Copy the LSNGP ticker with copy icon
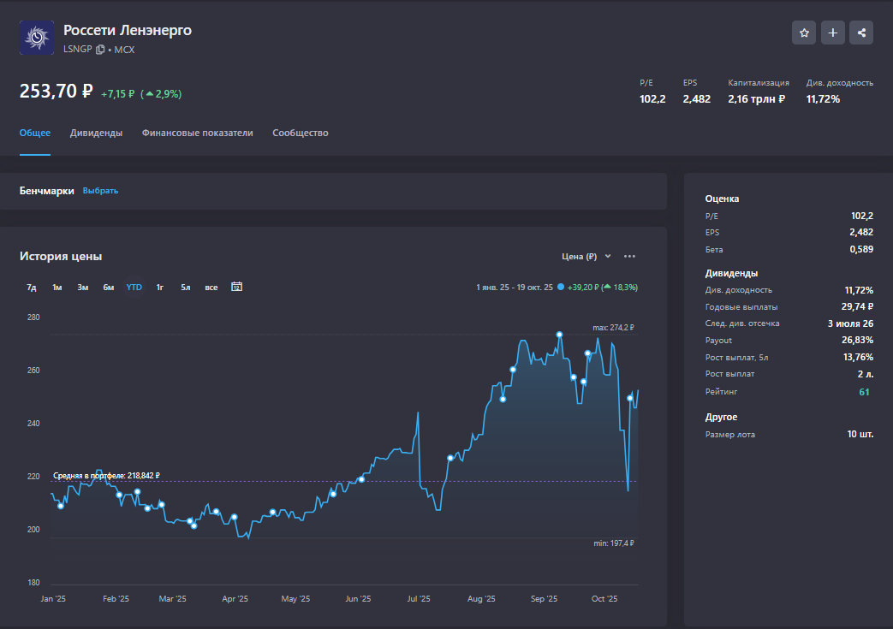893x629 pixels. point(100,50)
